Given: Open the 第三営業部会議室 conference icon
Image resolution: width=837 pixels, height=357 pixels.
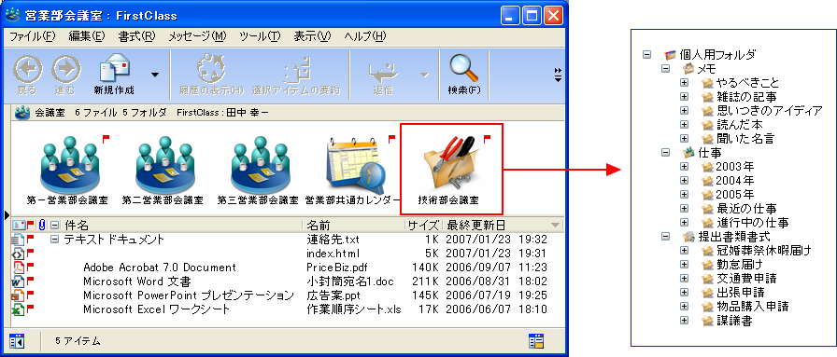Looking at the screenshot, I should [x=258, y=163].
